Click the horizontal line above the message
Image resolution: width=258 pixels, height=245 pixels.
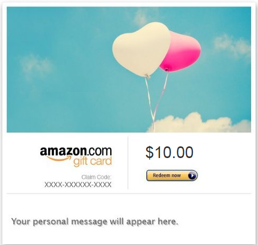pyautogui.click(x=129, y=194)
